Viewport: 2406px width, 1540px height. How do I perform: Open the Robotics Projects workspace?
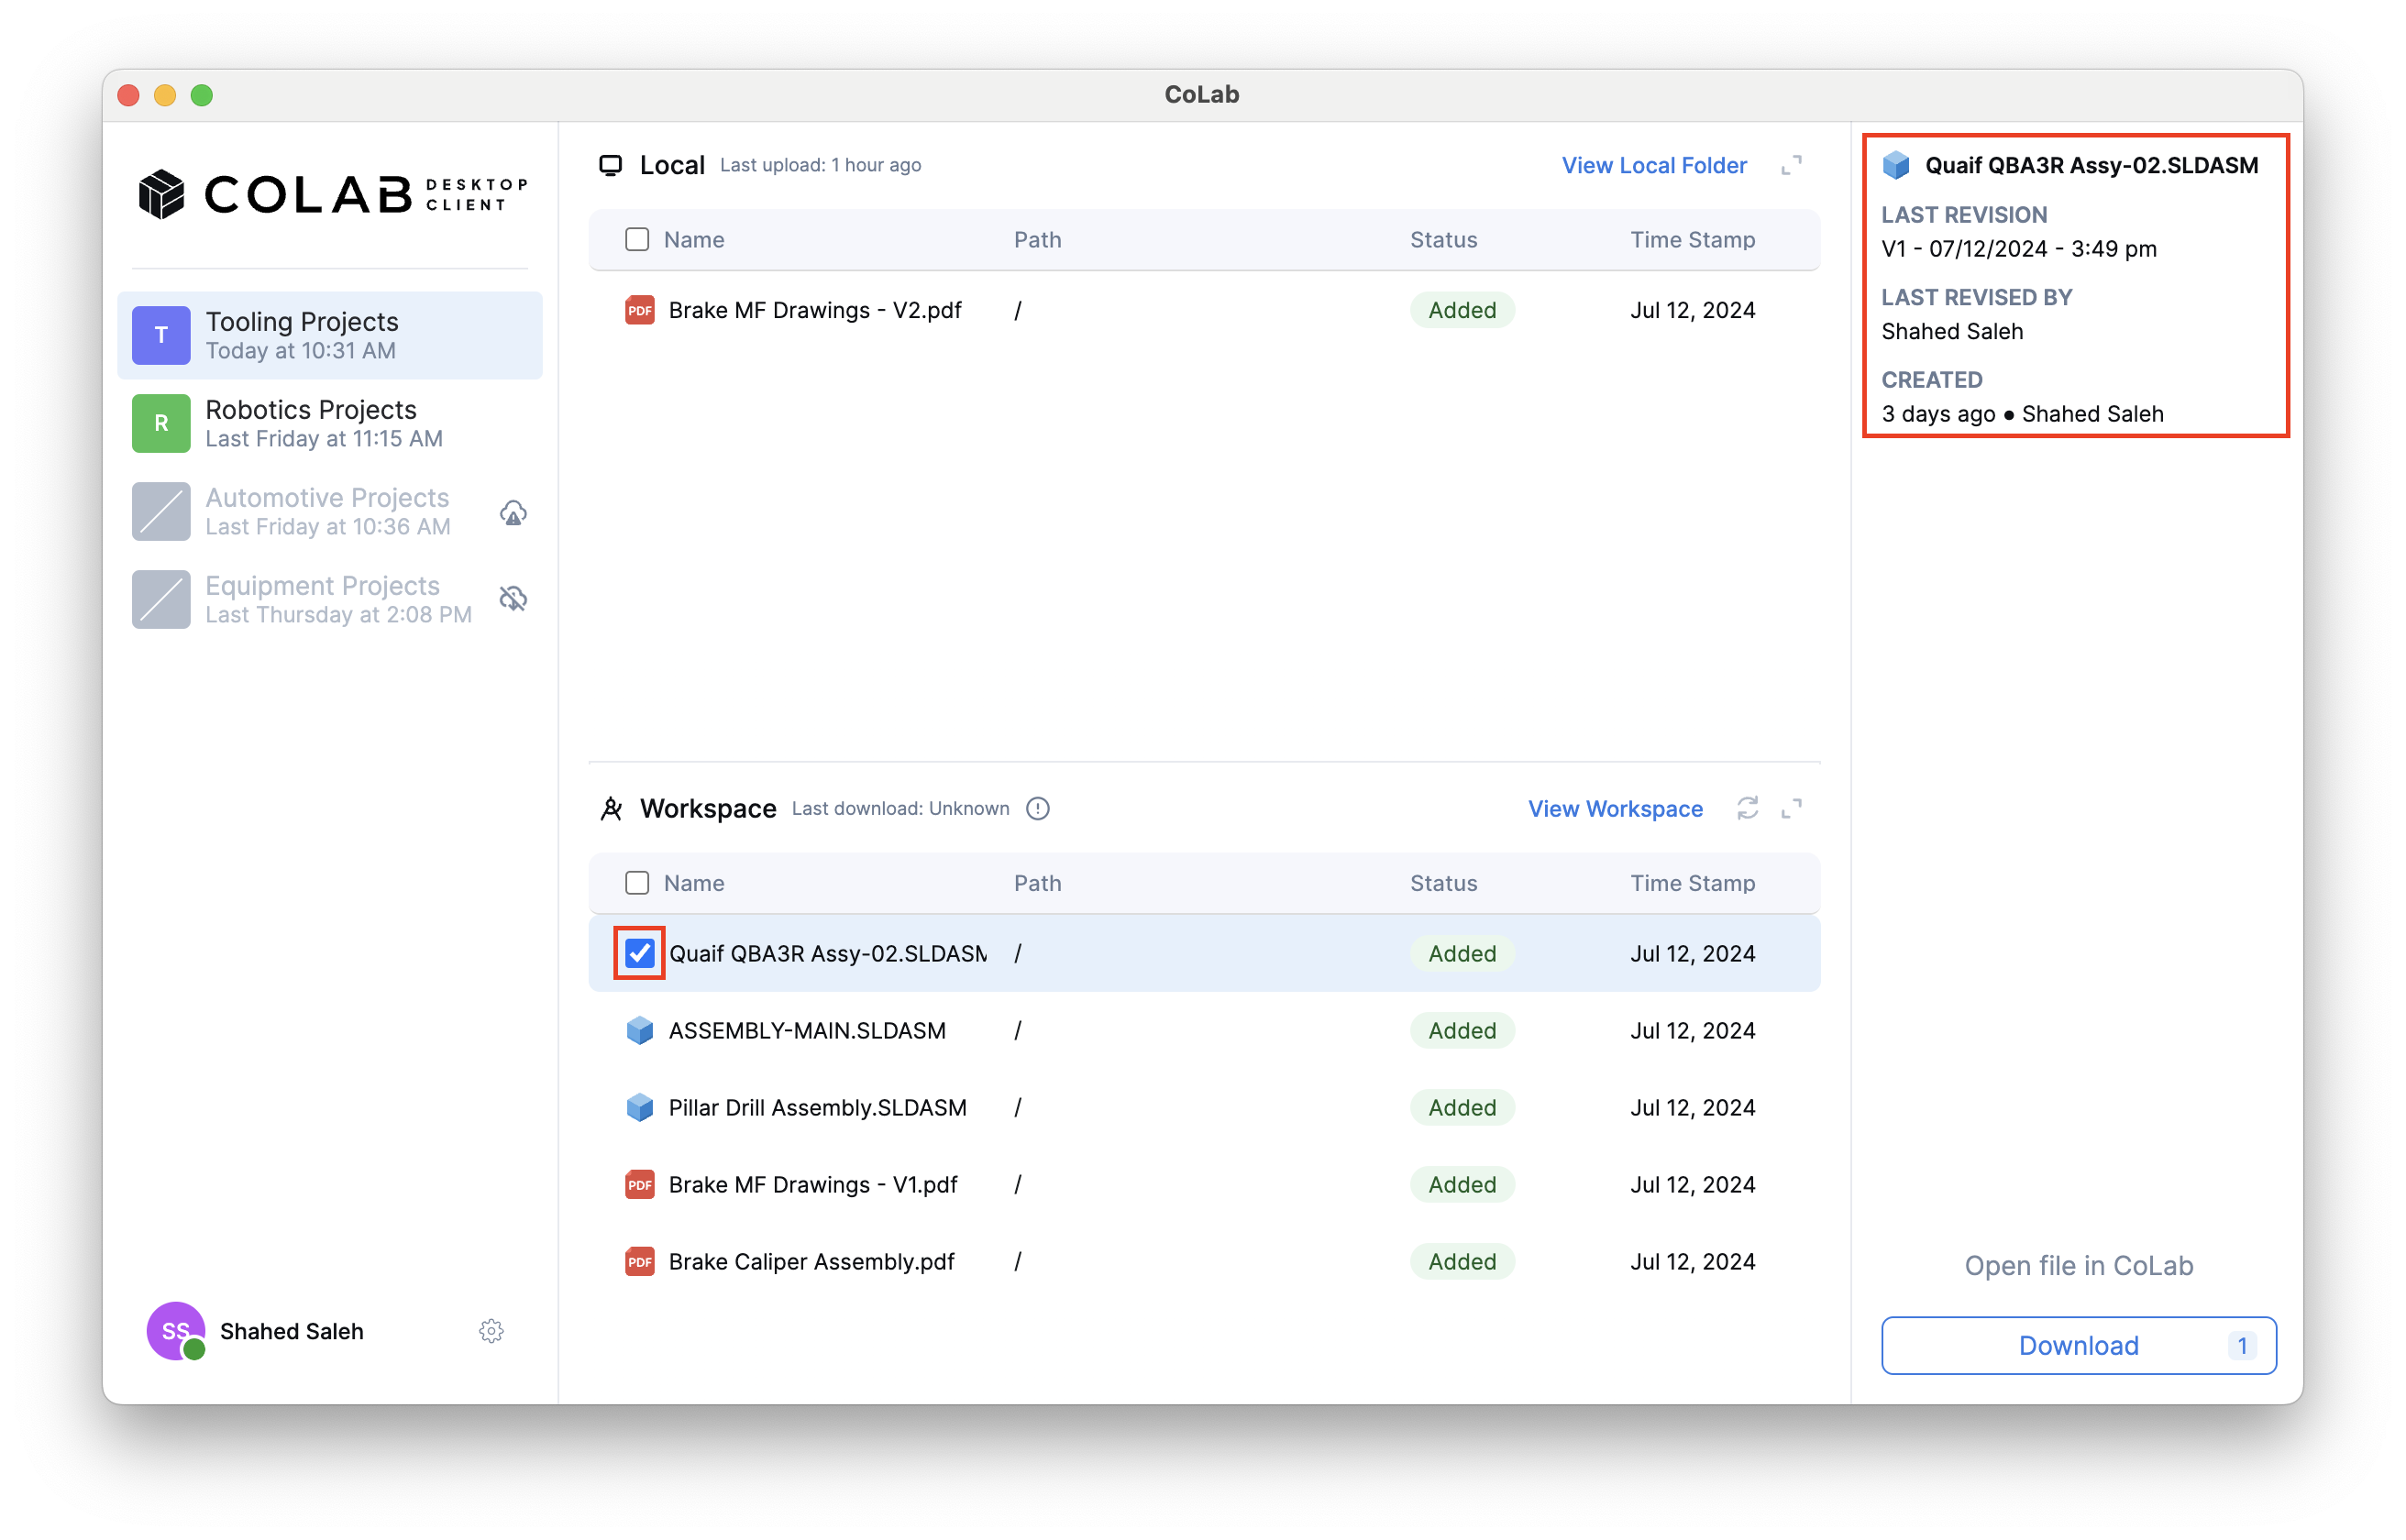coord(330,423)
